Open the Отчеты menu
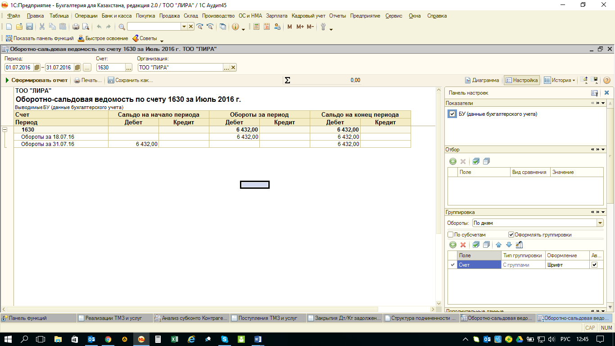 (338, 16)
